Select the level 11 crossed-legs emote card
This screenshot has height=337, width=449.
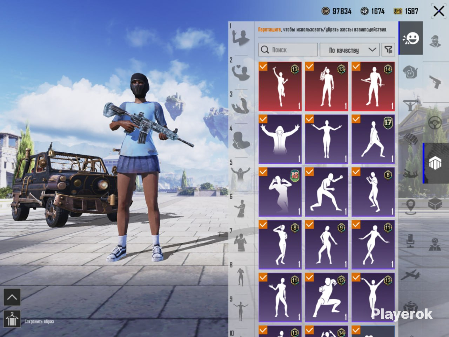pos(373,245)
